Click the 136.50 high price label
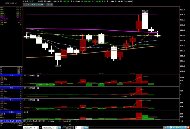 145,11
